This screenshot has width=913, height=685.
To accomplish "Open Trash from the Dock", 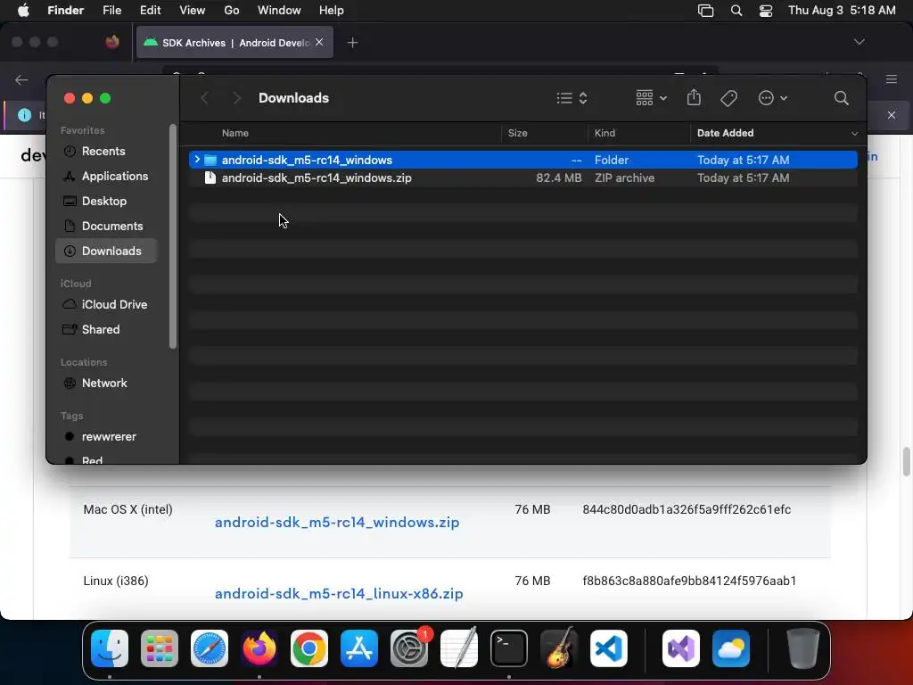I will pos(803,648).
